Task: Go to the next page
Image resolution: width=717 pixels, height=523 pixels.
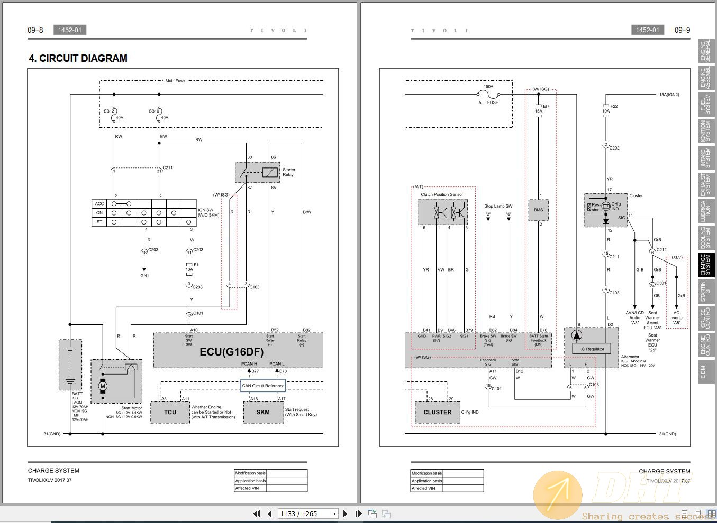Action: [x=345, y=513]
